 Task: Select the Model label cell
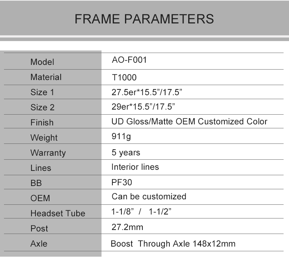click(x=42, y=62)
